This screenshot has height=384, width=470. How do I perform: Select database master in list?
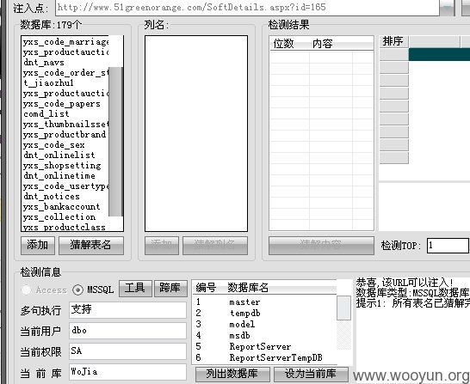pyautogui.click(x=244, y=302)
